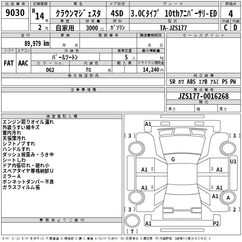Viewport: 242px width, 242px height.
Task: Click the note スペアタイヤ等格納部U
Action: [28, 171]
